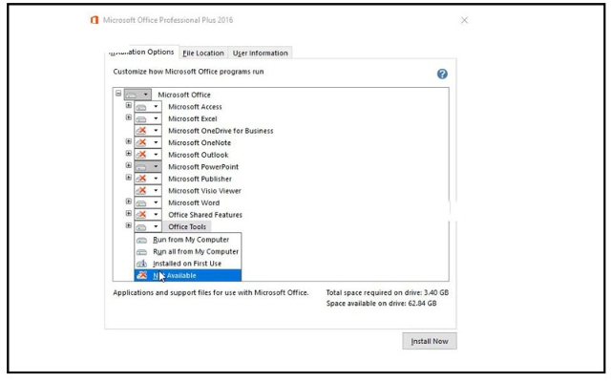The height and width of the screenshot is (382, 611).
Task: Select highlighted Office Tools label
Action: click(x=187, y=227)
